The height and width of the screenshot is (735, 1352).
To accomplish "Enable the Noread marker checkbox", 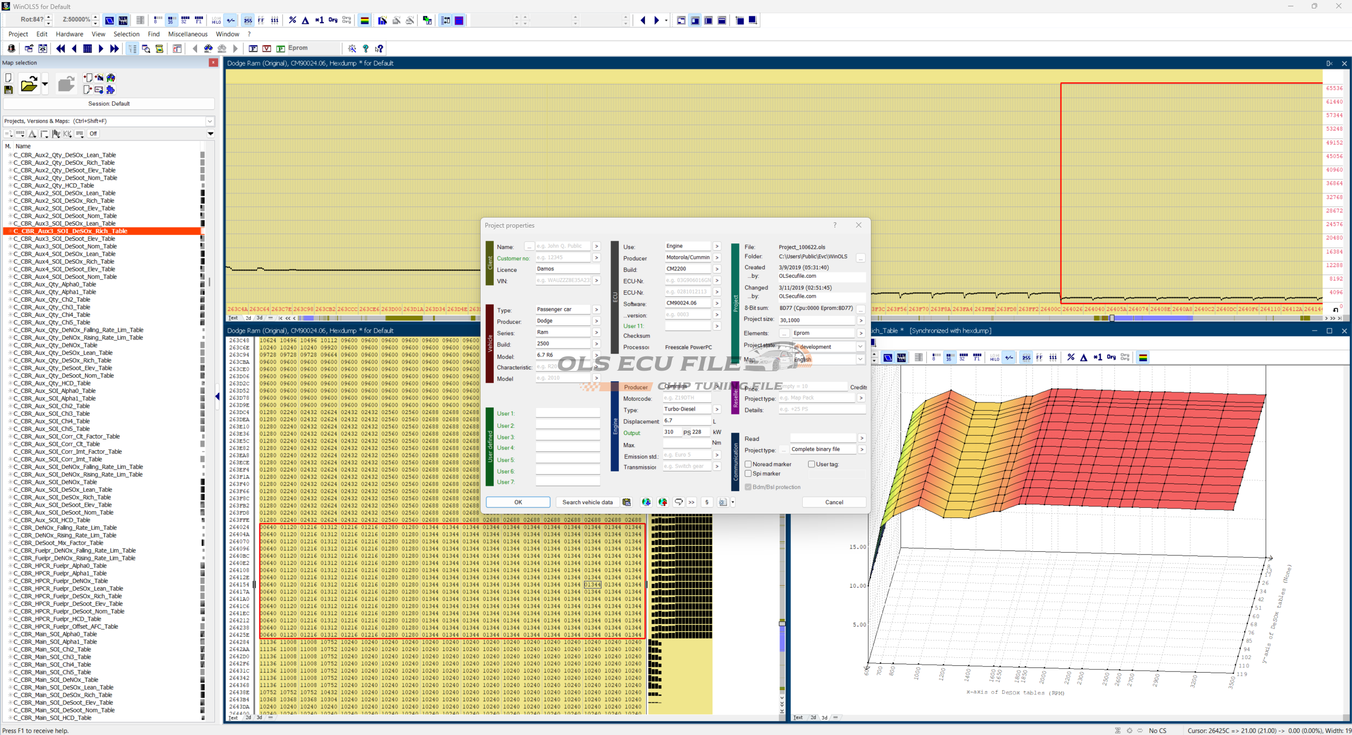I will click(x=748, y=464).
